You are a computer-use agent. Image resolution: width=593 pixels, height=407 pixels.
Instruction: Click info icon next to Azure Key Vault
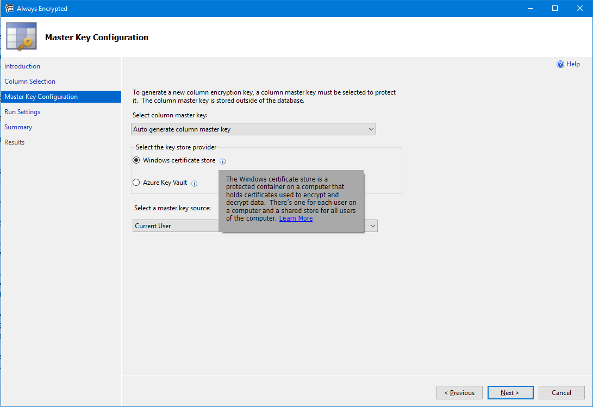click(x=195, y=184)
